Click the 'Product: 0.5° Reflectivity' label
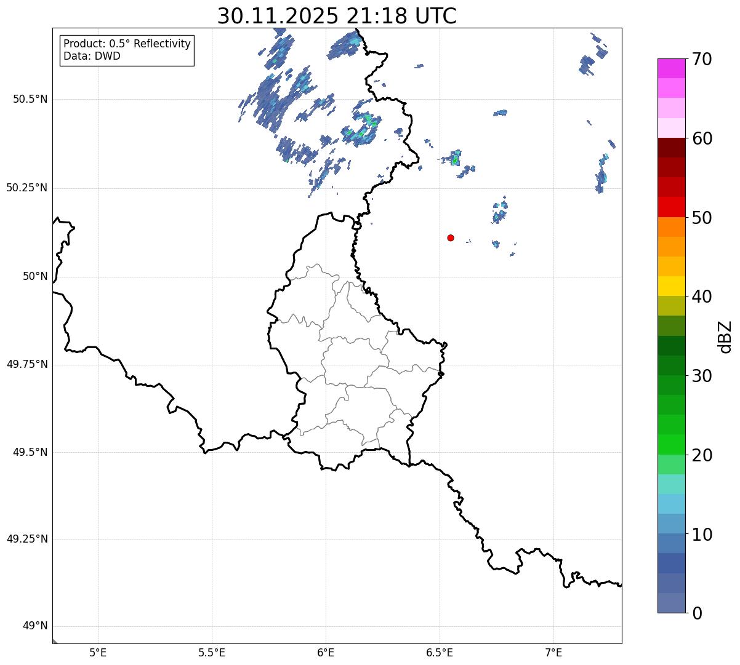740x665 pixels. [x=127, y=44]
